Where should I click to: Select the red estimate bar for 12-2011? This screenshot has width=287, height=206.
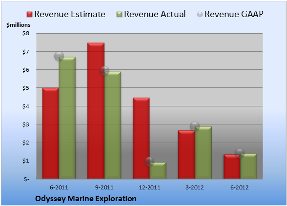pos(141,138)
